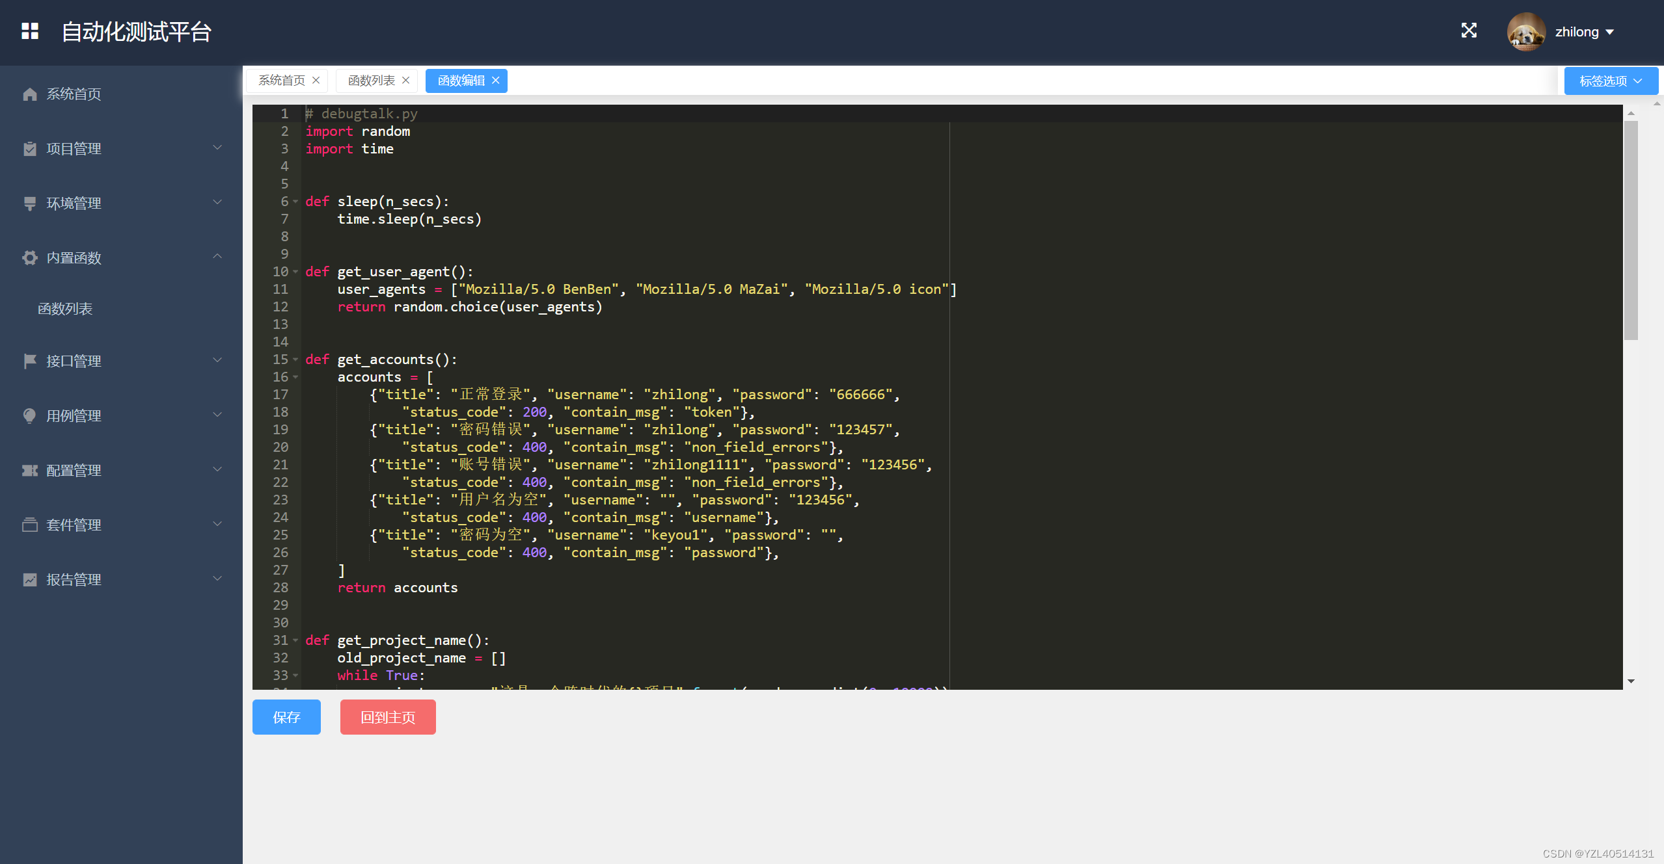Fold get_user_agent function at line 10
The width and height of the screenshot is (1664, 864).
coord(295,272)
